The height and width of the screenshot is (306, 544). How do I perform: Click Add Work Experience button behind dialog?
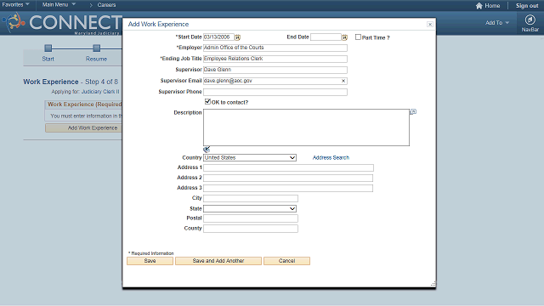point(83,128)
